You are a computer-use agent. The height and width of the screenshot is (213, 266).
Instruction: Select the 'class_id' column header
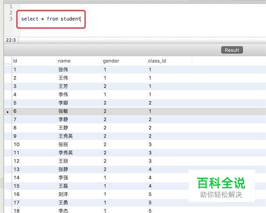click(157, 61)
